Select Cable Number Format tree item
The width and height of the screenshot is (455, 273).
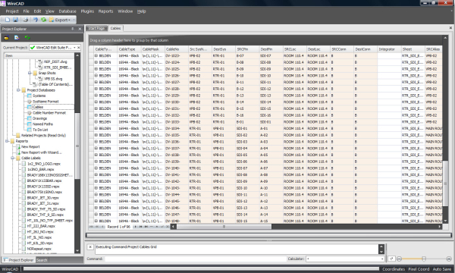click(49, 113)
